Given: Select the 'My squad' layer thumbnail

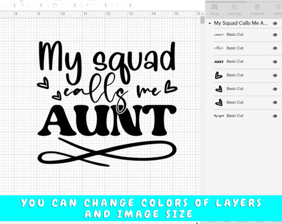Looking at the screenshot, I should point(219,116).
